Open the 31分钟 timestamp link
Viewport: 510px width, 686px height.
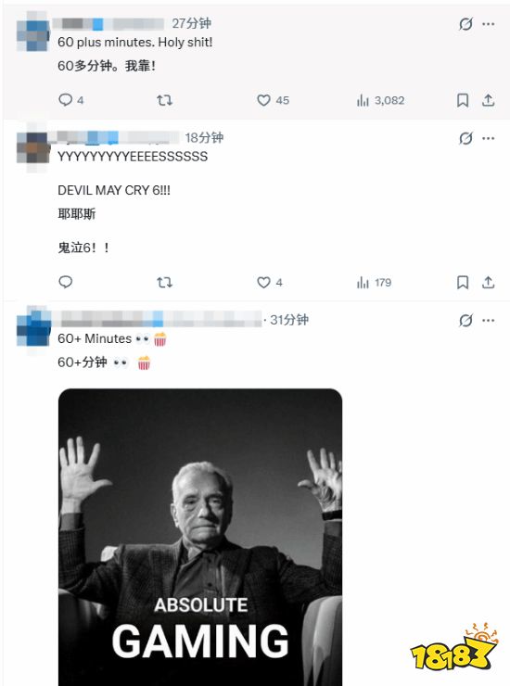289,320
